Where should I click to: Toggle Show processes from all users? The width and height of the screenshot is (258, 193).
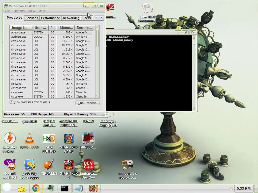(x=11, y=102)
